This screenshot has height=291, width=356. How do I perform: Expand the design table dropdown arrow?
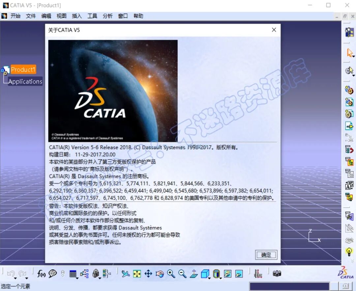[77, 278]
